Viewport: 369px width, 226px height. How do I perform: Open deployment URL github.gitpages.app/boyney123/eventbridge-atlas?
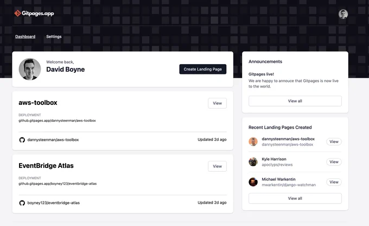pyautogui.click(x=58, y=184)
